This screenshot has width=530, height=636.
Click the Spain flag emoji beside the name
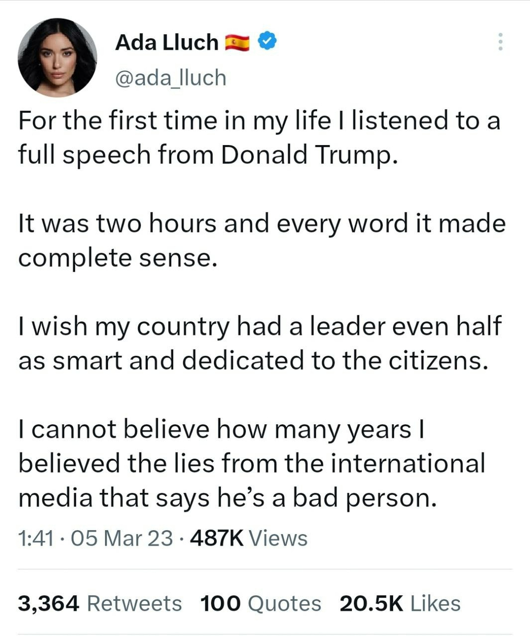(x=238, y=42)
